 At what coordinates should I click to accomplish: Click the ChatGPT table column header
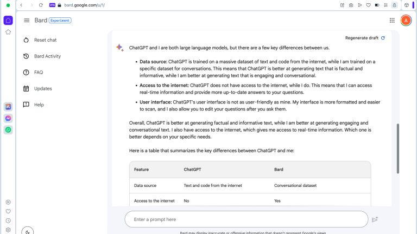(192, 170)
